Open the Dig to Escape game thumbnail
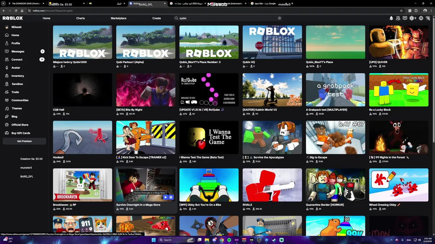 (x=335, y=138)
